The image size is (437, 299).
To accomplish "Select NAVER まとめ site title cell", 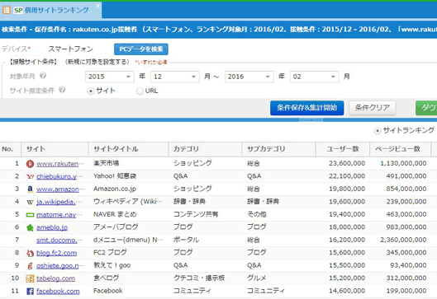I will [115, 214].
